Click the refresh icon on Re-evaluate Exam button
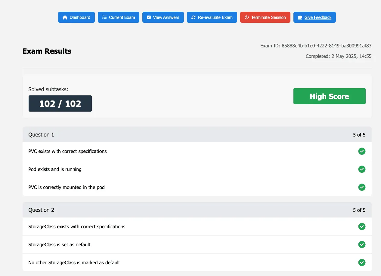Viewport: 381px width, 276px height. [x=193, y=17]
